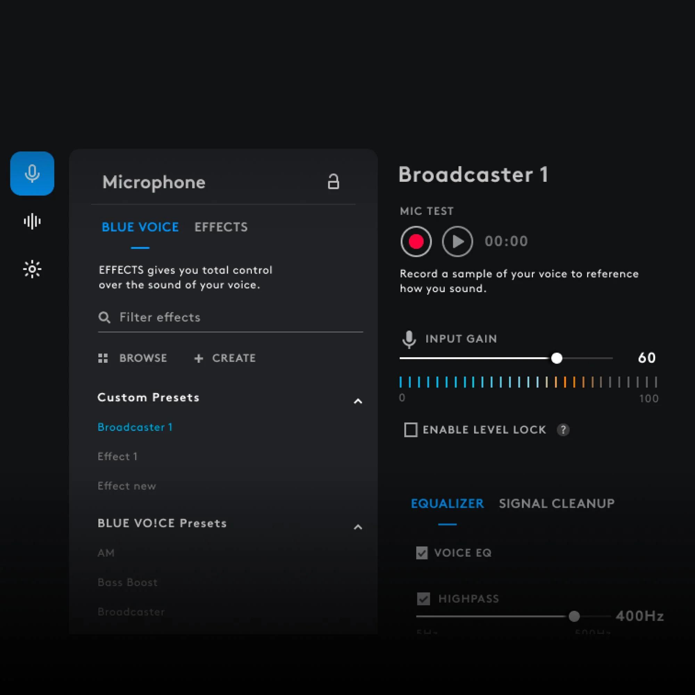Play back the mic test sample
695x695 pixels.
pyautogui.click(x=457, y=242)
